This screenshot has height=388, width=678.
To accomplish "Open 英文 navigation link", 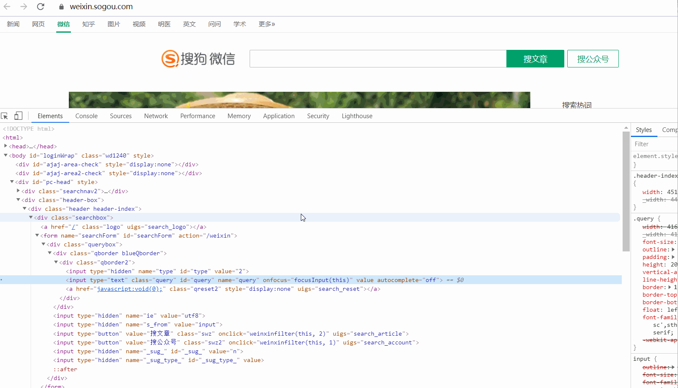I will coord(189,24).
